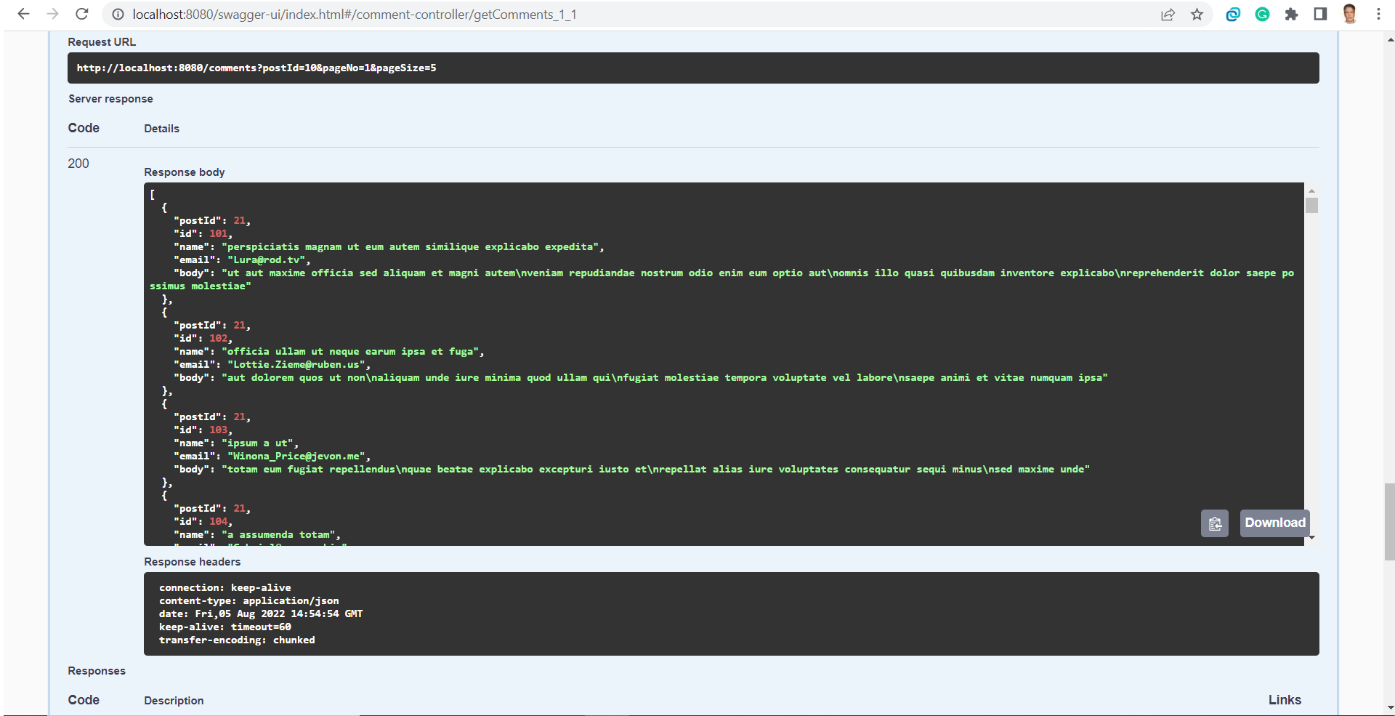Image resolution: width=1395 pixels, height=716 pixels.
Task: Go back to previous browser page
Action: pos(23,14)
